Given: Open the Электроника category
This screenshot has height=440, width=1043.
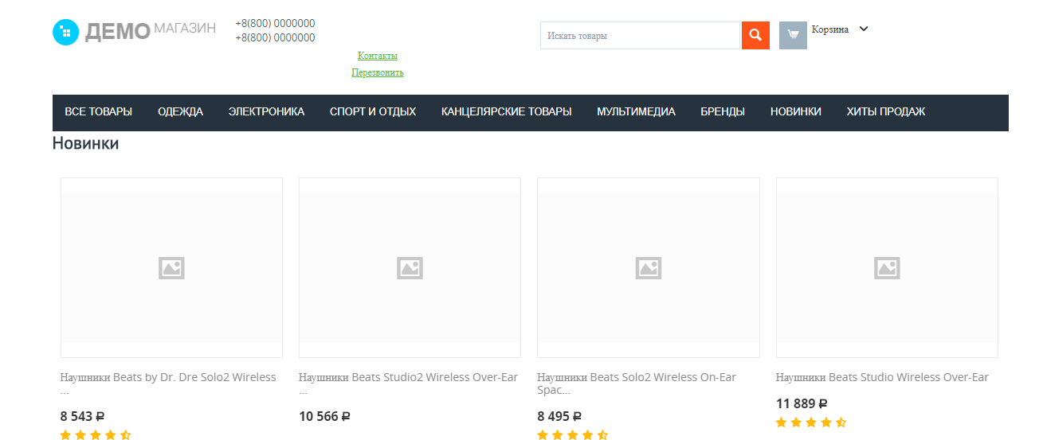Looking at the screenshot, I should pyautogui.click(x=266, y=112).
